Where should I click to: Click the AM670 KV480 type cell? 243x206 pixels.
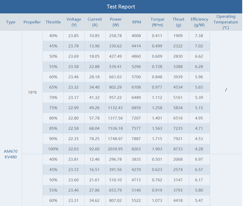(x=11, y=154)
